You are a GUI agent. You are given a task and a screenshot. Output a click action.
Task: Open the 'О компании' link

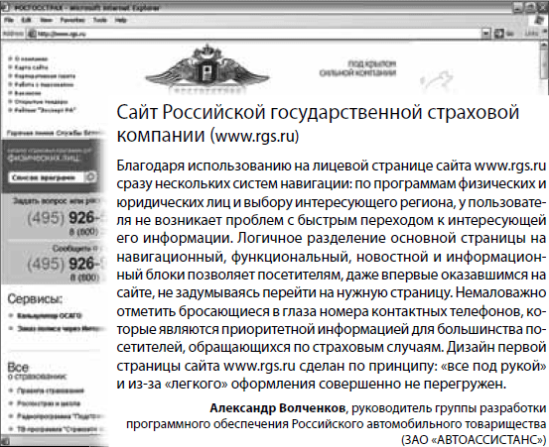(31, 58)
